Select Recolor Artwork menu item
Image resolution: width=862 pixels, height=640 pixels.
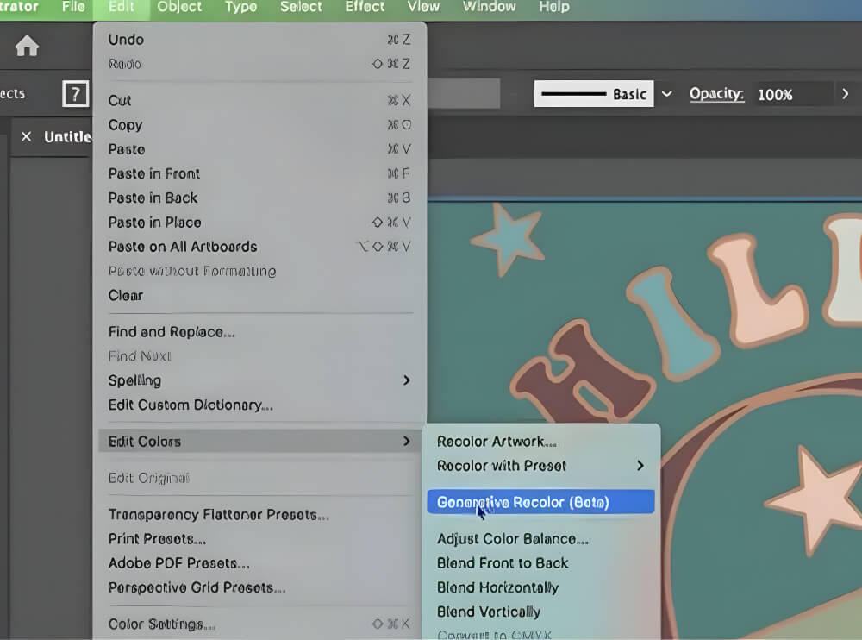pos(497,442)
